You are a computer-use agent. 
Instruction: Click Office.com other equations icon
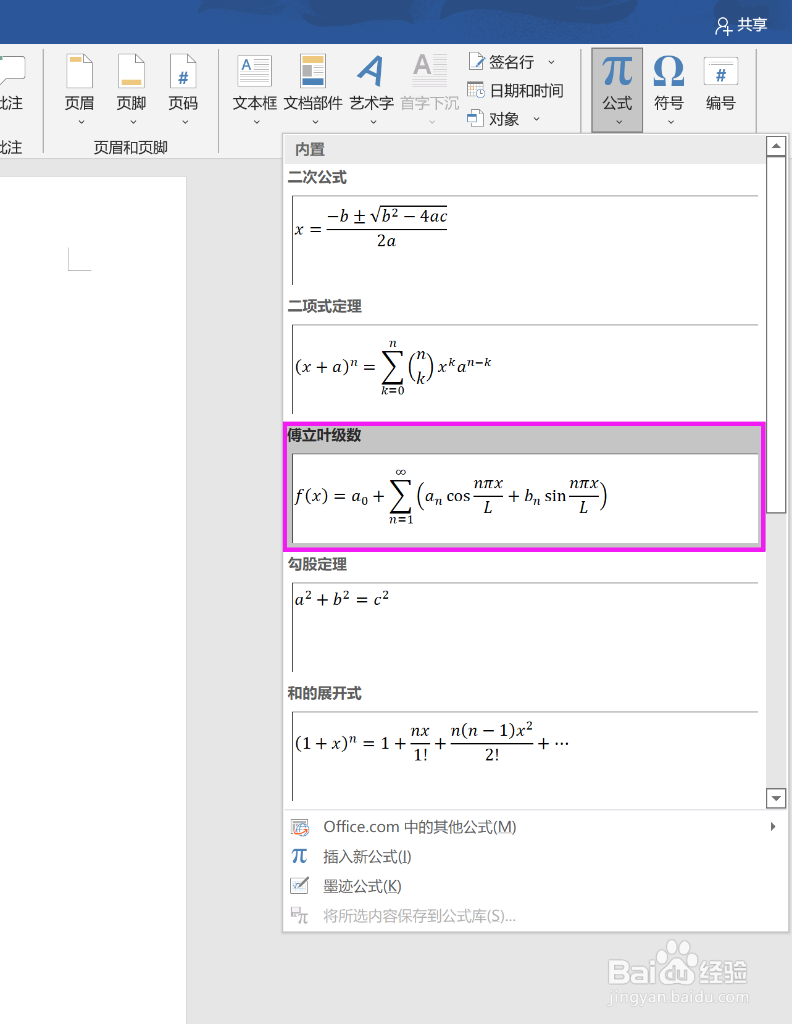coord(300,827)
